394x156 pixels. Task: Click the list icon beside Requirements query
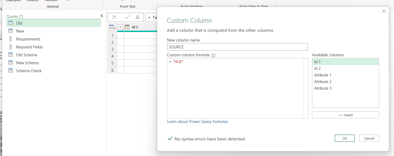click(x=11, y=39)
